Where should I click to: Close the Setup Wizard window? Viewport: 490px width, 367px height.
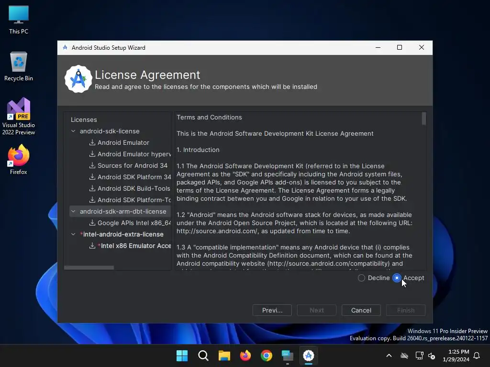(421, 47)
